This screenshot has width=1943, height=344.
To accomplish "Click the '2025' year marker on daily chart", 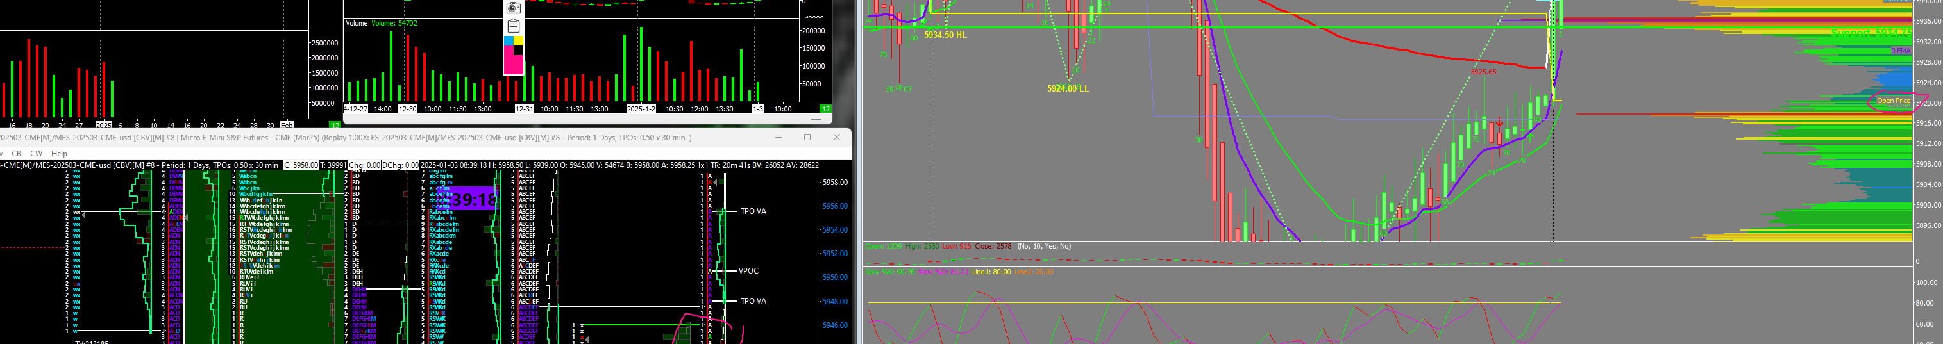I will tap(103, 125).
